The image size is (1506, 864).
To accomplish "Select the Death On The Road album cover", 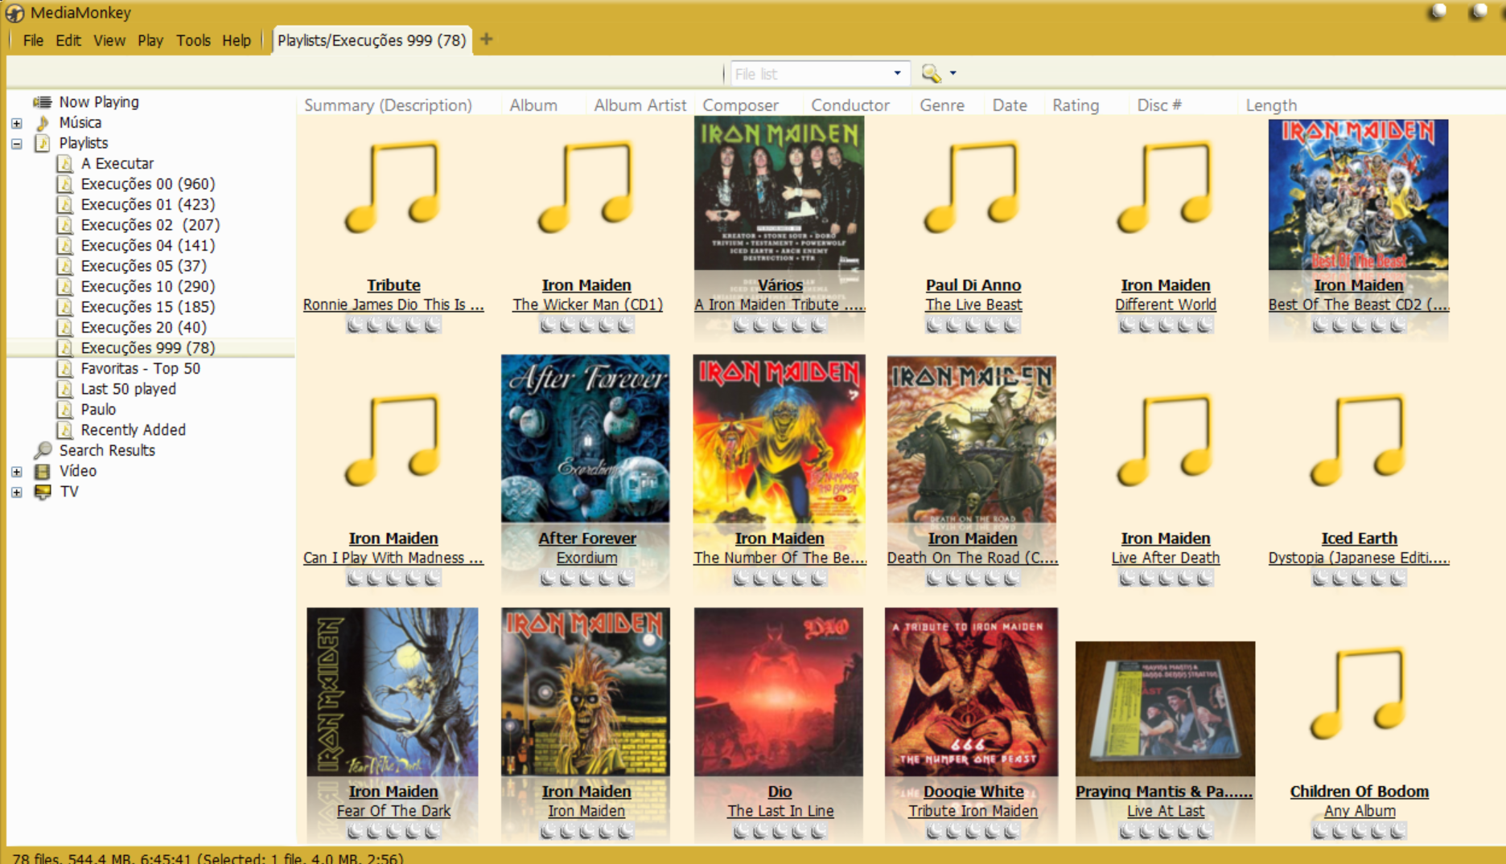I will [x=972, y=440].
